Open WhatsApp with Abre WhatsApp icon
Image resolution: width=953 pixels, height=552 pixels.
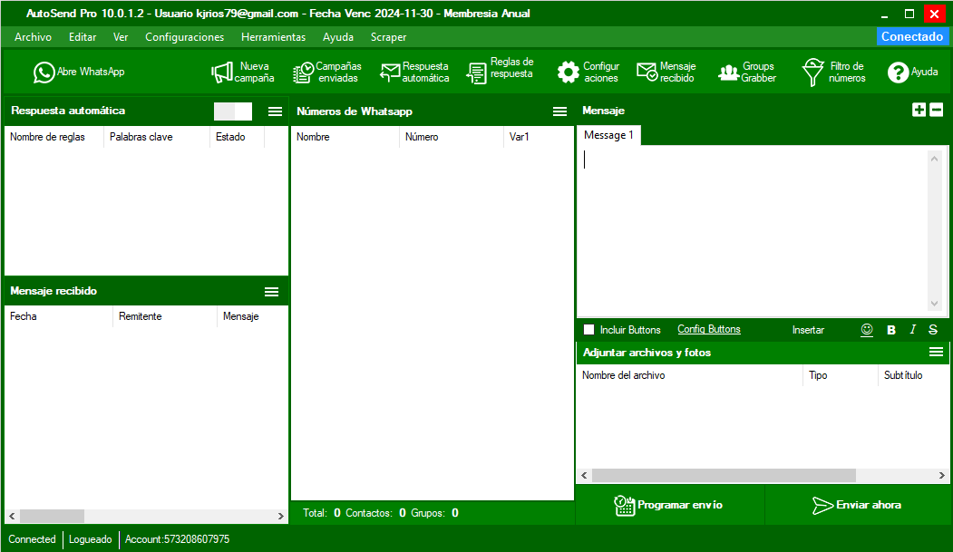[44, 73]
